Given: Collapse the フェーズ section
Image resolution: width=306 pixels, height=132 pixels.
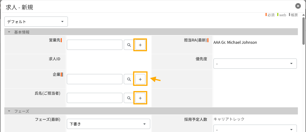Looking at the screenshot, I should click(9, 111).
